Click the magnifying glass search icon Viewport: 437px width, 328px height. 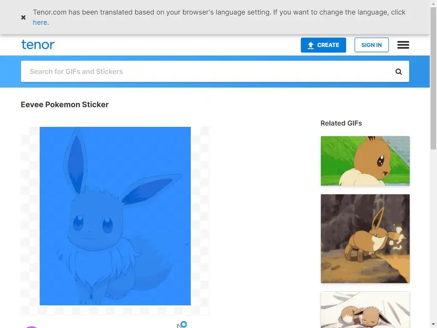point(399,72)
